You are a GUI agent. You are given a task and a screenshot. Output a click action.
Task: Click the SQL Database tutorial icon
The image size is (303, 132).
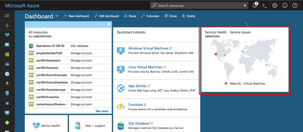pyautogui.click(x=121, y=126)
